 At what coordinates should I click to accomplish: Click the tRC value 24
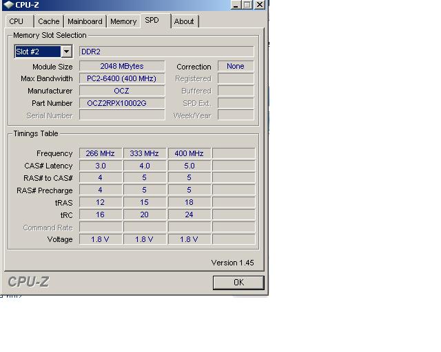pyautogui.click(x=189, y=214)
